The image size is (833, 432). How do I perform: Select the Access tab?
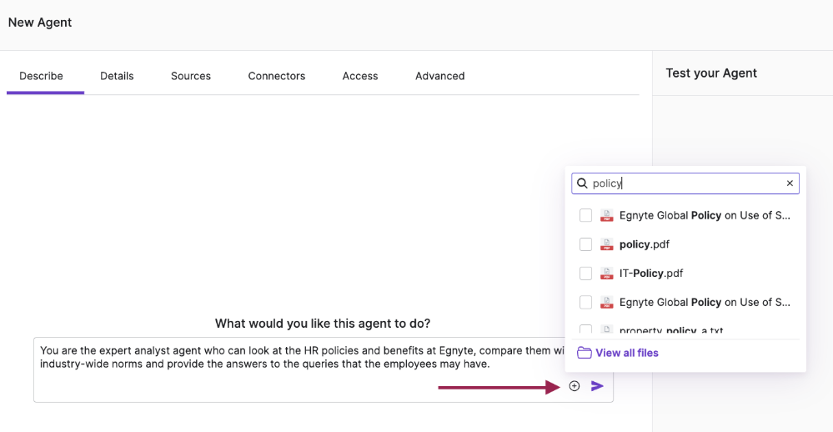360,76
